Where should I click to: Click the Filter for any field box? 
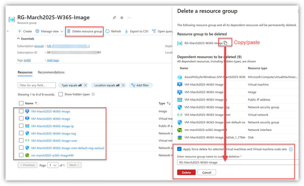pyautogui.click(x=37, y=85)
